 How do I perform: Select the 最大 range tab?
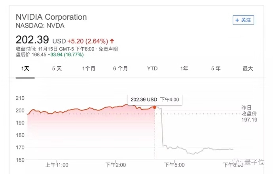(x=248, y=68)
